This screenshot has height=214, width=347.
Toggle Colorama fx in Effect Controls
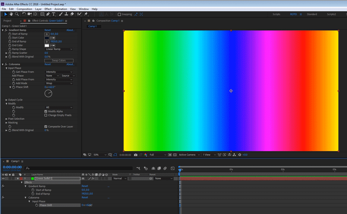pyautogui.click(x=6, y=64)
